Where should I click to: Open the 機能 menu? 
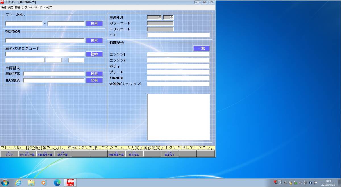tap(4, 7)
